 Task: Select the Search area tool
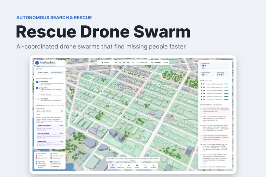[x=120, y=166]
